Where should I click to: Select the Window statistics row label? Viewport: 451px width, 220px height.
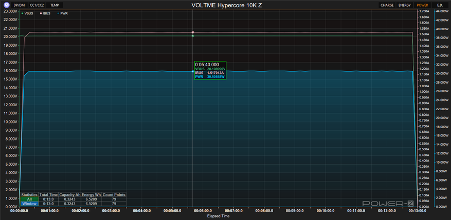click(x=29, y=204)
